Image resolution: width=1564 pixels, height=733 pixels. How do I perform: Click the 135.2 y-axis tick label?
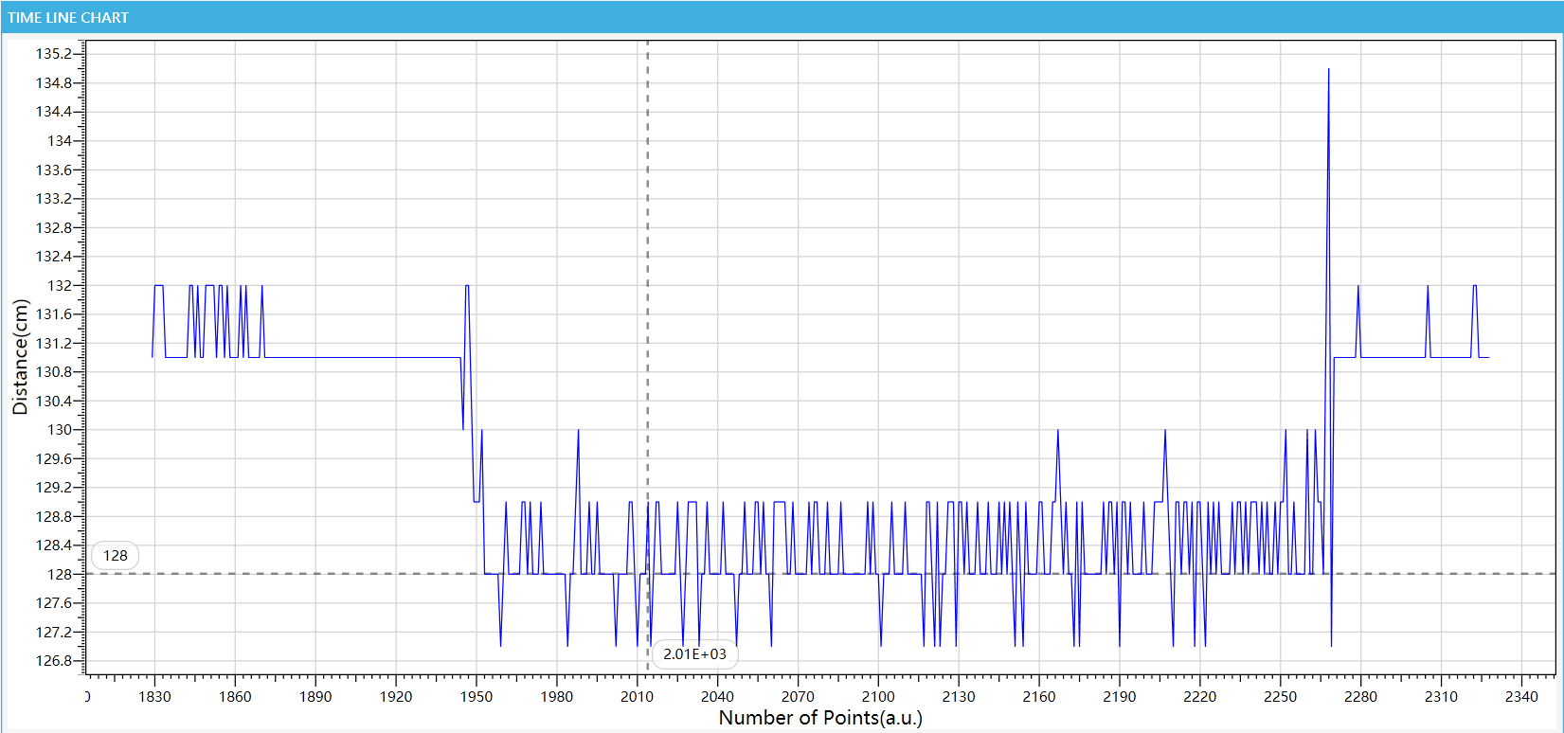tap(54, 54)
